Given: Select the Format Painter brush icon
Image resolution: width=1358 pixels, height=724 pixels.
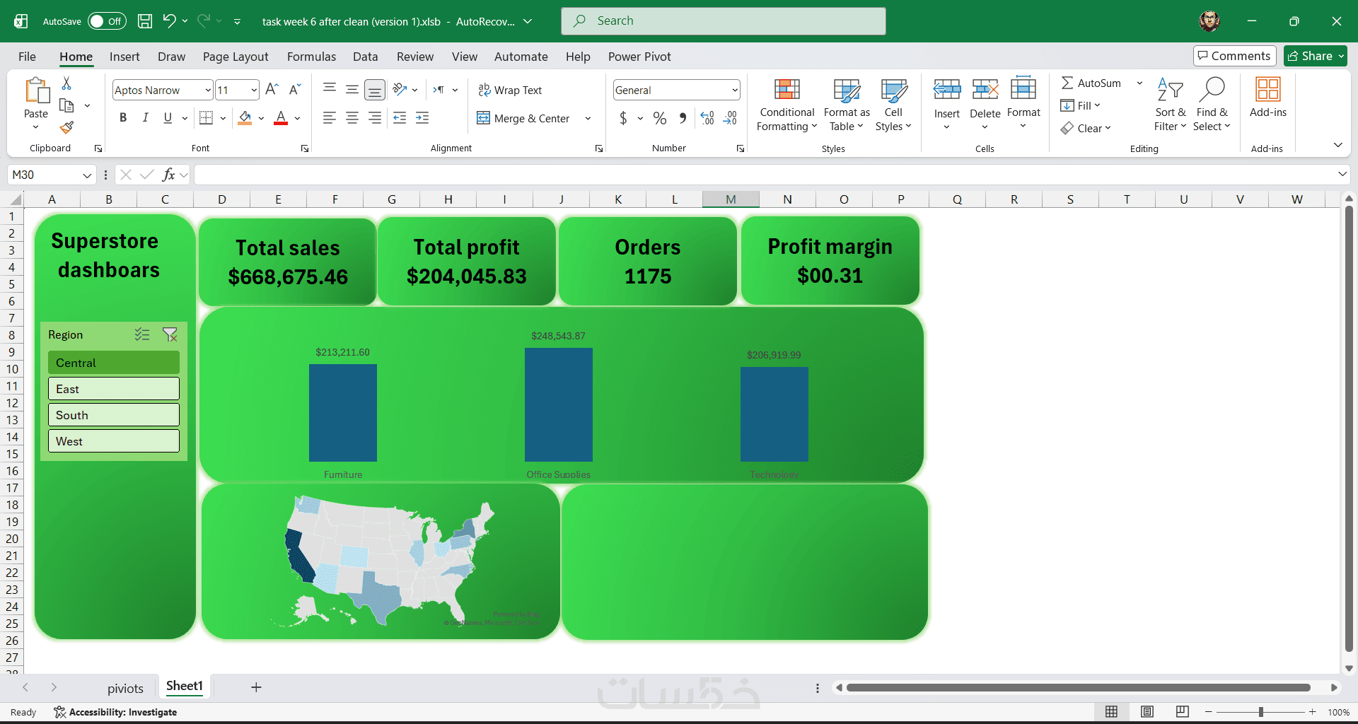Looking at the screenshot, I should coord(66,127).
